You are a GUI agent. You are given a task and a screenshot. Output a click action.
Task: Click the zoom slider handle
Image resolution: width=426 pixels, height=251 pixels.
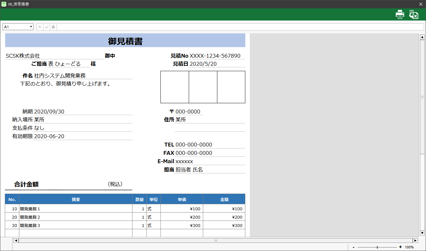(x=377, y=247)
